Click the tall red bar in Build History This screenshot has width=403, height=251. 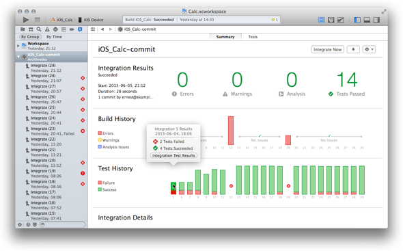point(231,131)
